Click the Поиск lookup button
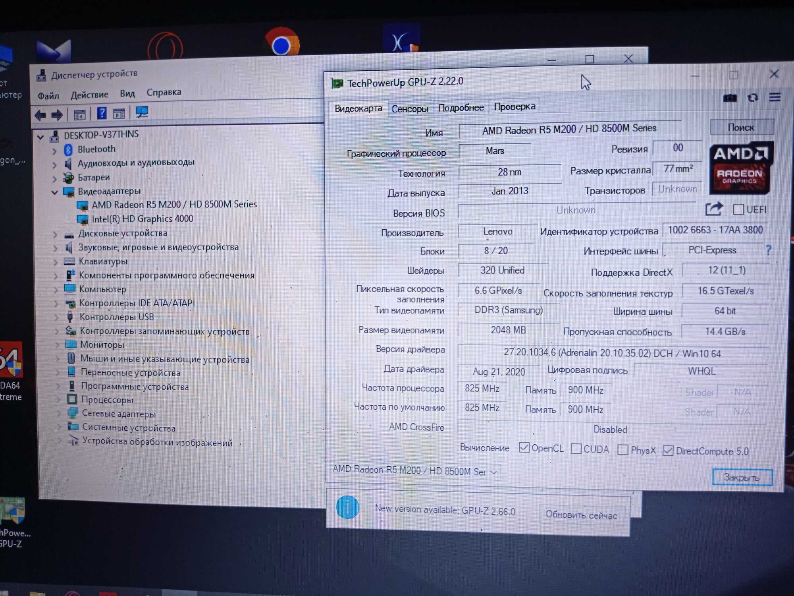This screenshot has width=794, height=596. tap(741, 128)
